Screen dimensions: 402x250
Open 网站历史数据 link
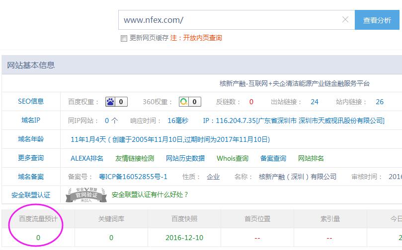[x=185, y=158]
